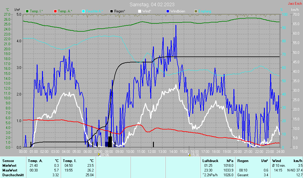303x178 pixels.
Task: Click the white Wind legend square
Action: 140,11
